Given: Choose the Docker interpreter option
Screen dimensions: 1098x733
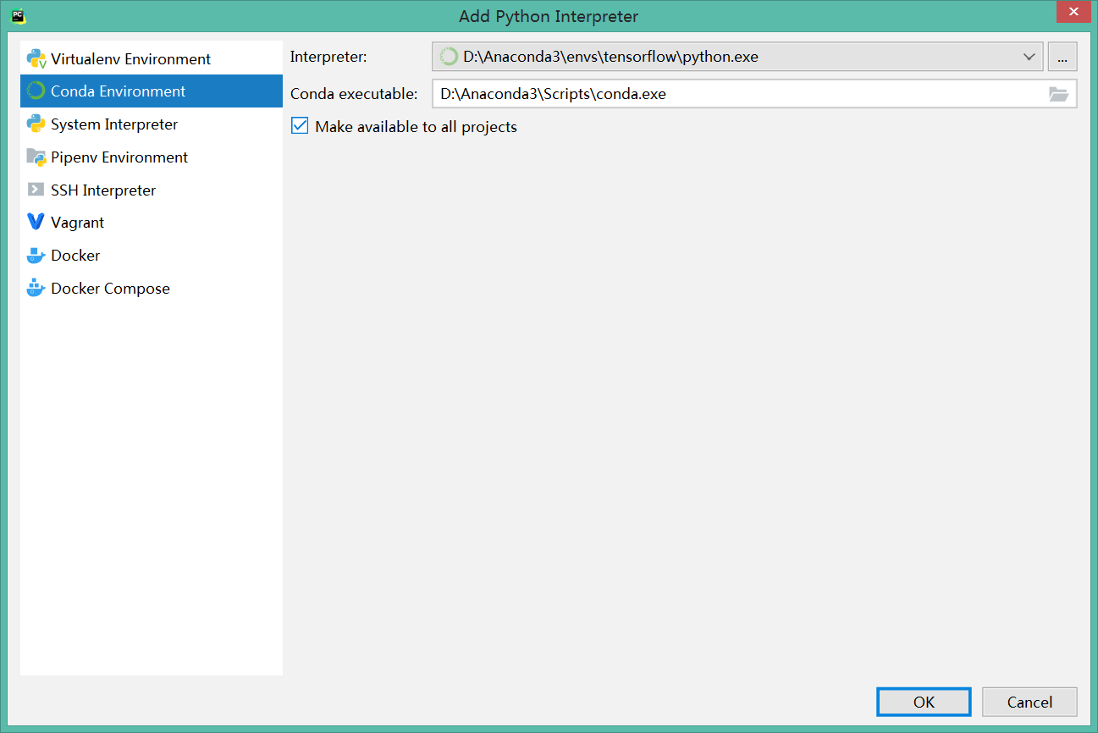Looking at the screenshot, I should point(152,255).
